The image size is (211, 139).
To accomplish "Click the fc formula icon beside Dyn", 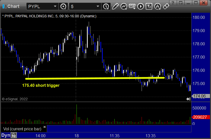I will click(14, 135).
